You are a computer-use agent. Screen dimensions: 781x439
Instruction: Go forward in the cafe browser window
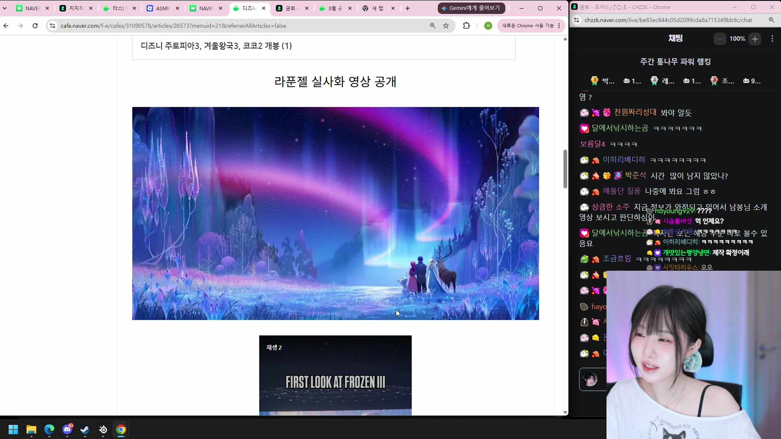pyautogui.click(x=20, y=26)
